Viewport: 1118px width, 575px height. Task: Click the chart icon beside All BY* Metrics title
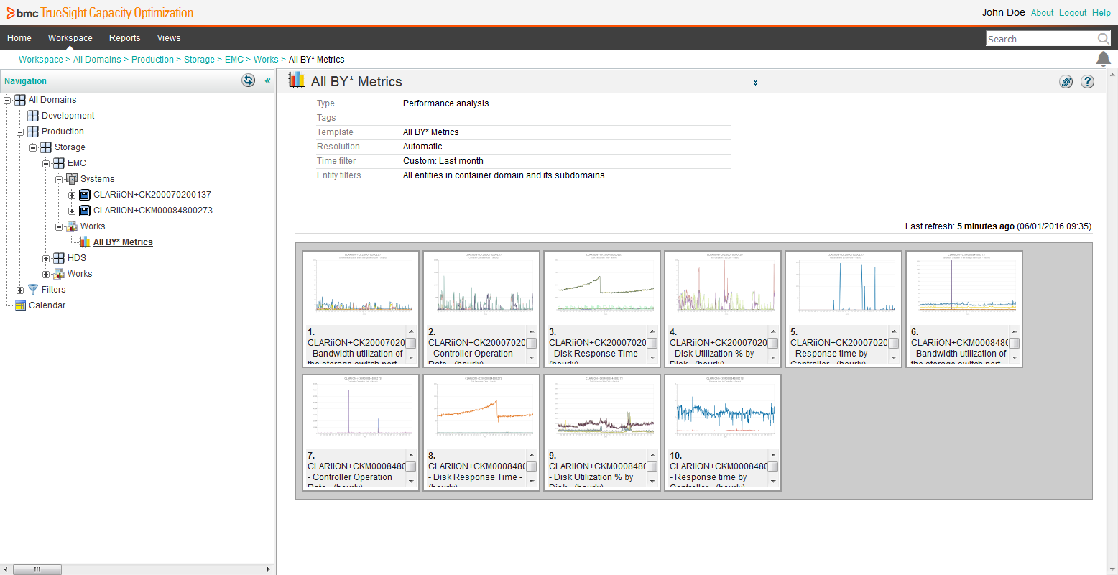tap(297, 80)
